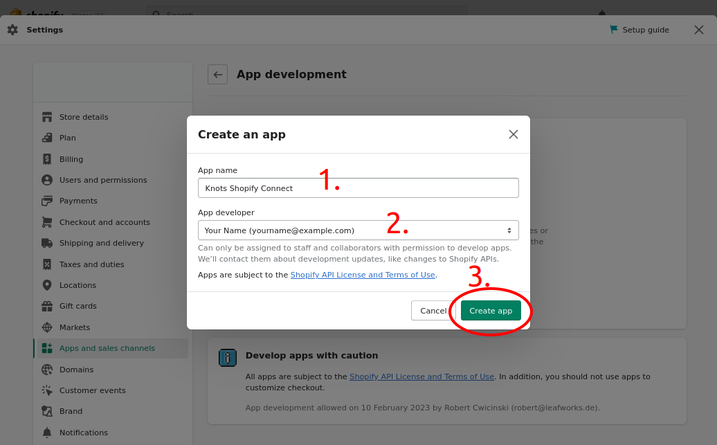Click the Develop apps with caution heading
This screenshot has width=717, height=445.
coord(312,355)
